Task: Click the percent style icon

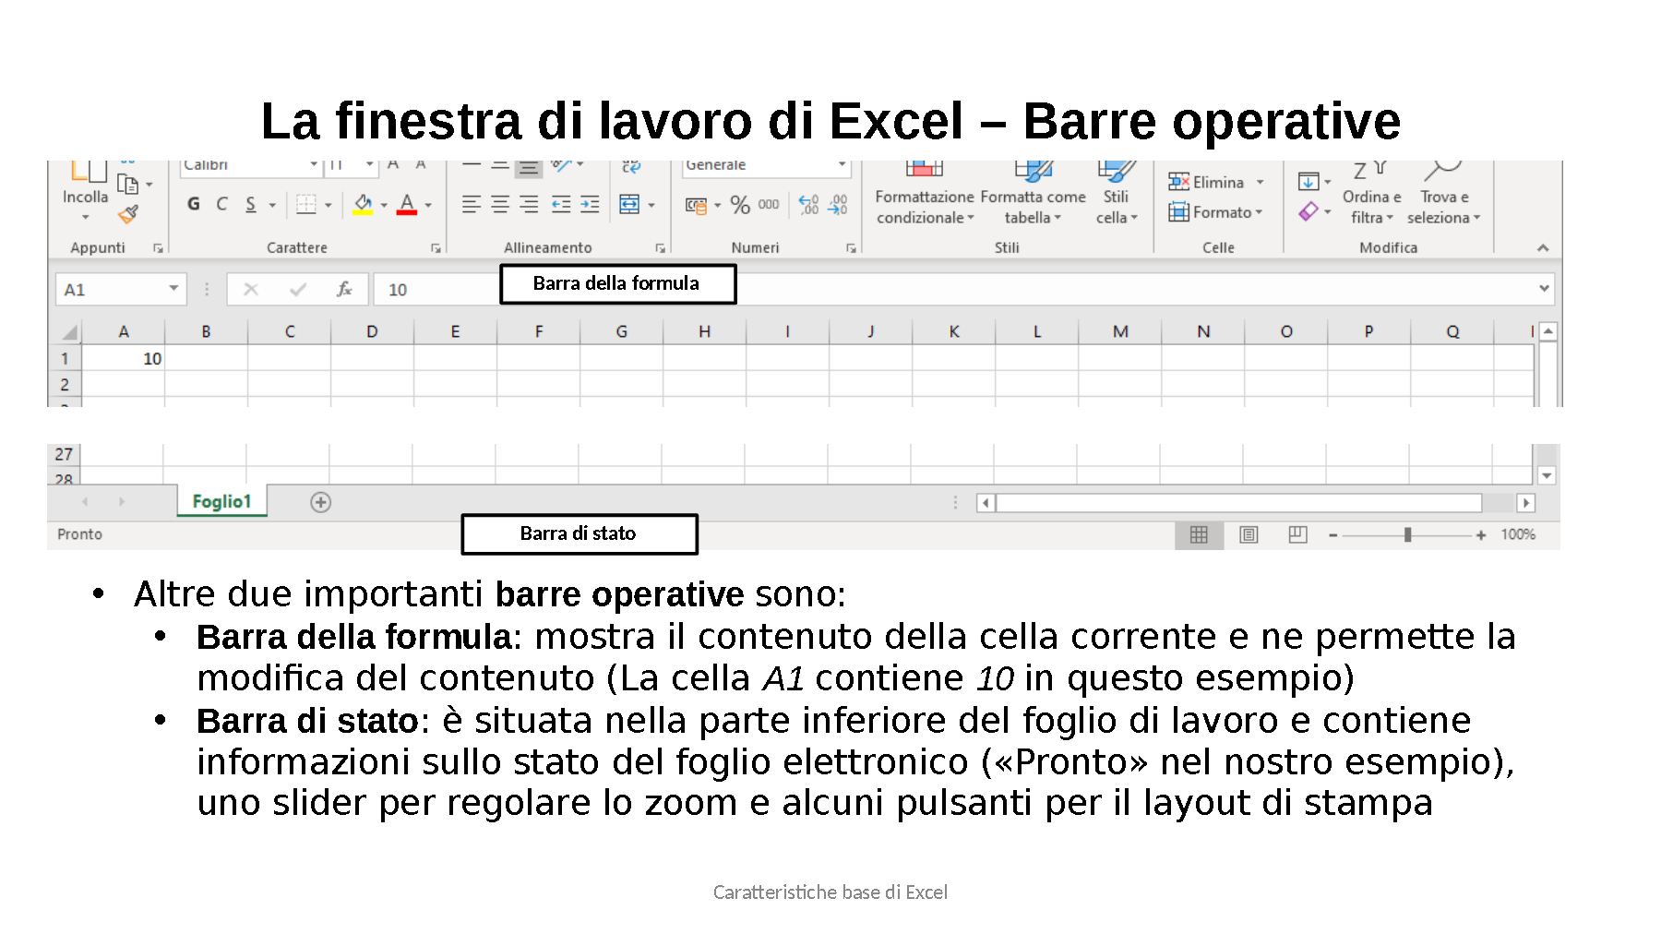Action: (x=739, y=205)
